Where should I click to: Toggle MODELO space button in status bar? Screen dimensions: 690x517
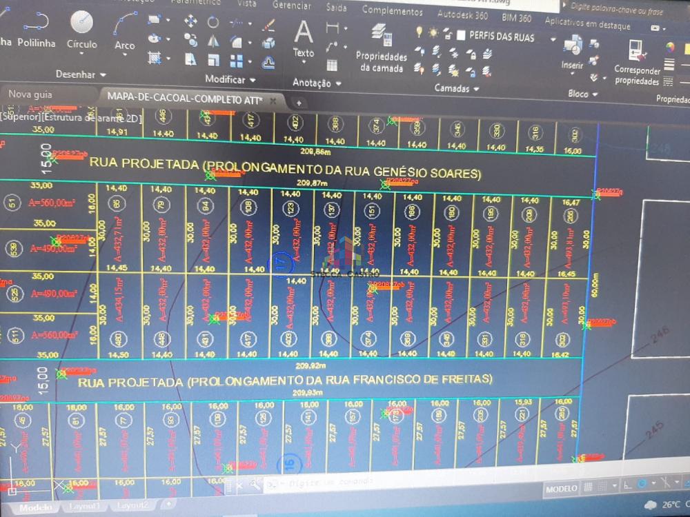pyautogui.click(x=561, y=489)
